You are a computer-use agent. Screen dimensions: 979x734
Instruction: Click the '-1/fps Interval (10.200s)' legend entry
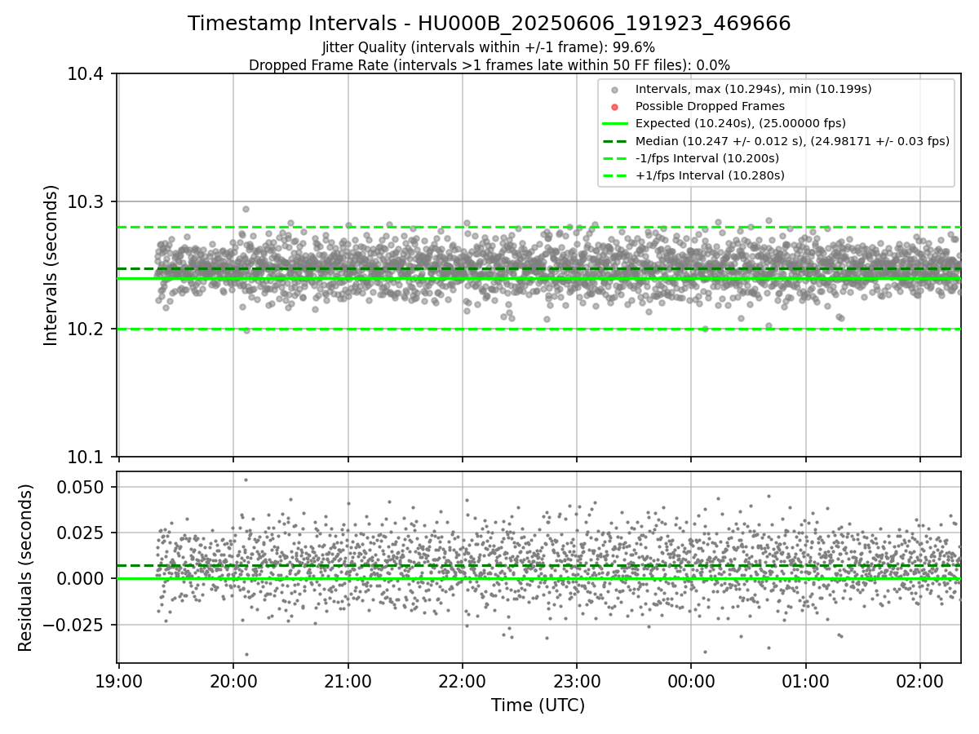click(707, 158)
